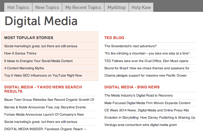Click the Digital Media - Bing News heading
203x135 pixels.
click(x=132, y=87)
